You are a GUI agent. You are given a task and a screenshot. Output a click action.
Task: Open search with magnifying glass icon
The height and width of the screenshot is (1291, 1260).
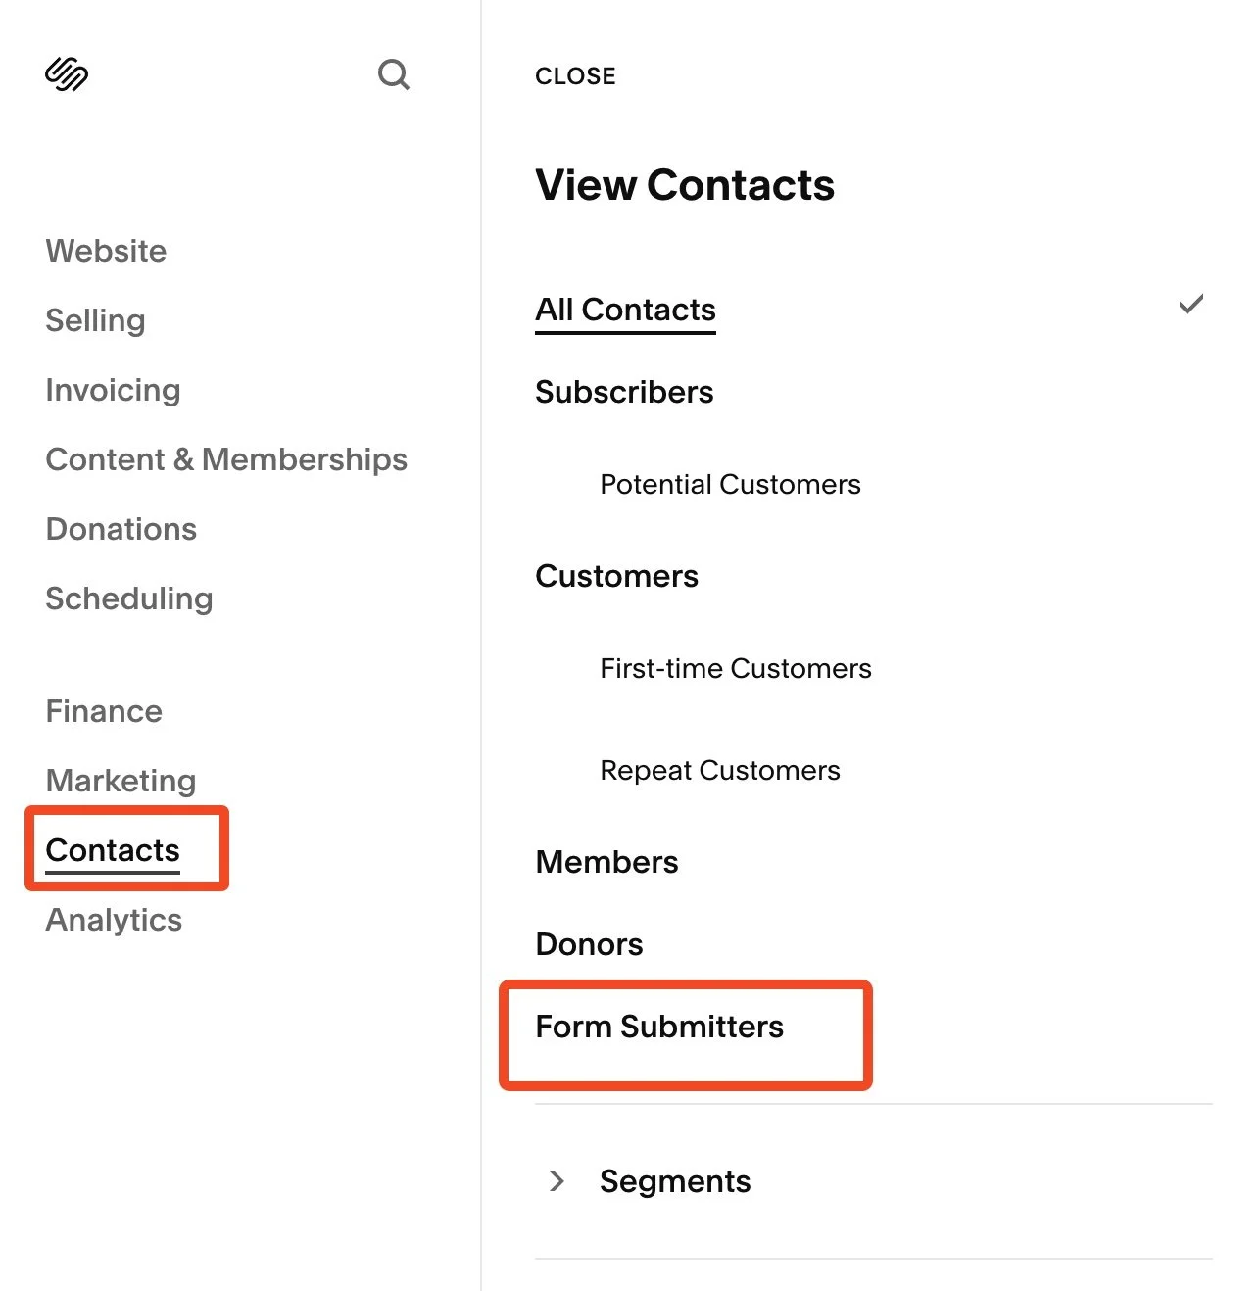click(393, 74)
